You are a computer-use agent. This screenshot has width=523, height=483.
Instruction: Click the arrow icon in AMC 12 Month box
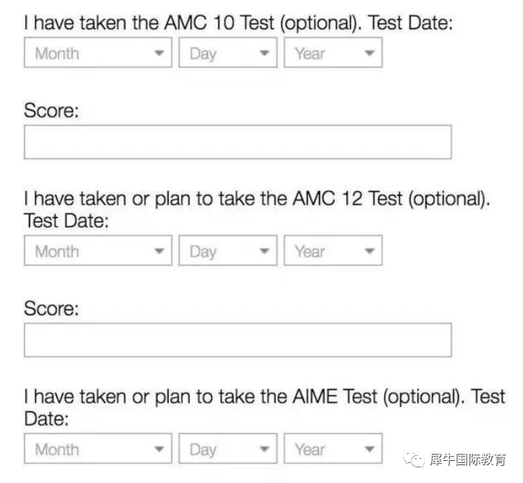click(159, 251)
